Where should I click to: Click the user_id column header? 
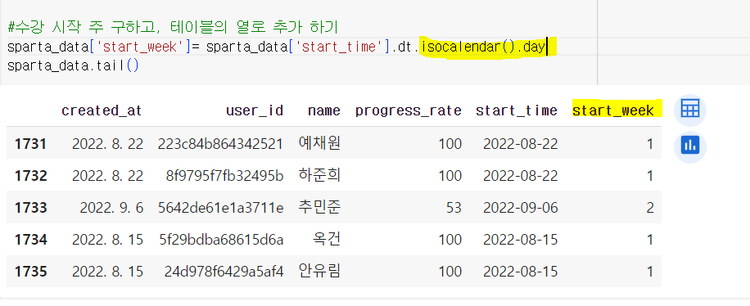[x=255, y=111]
